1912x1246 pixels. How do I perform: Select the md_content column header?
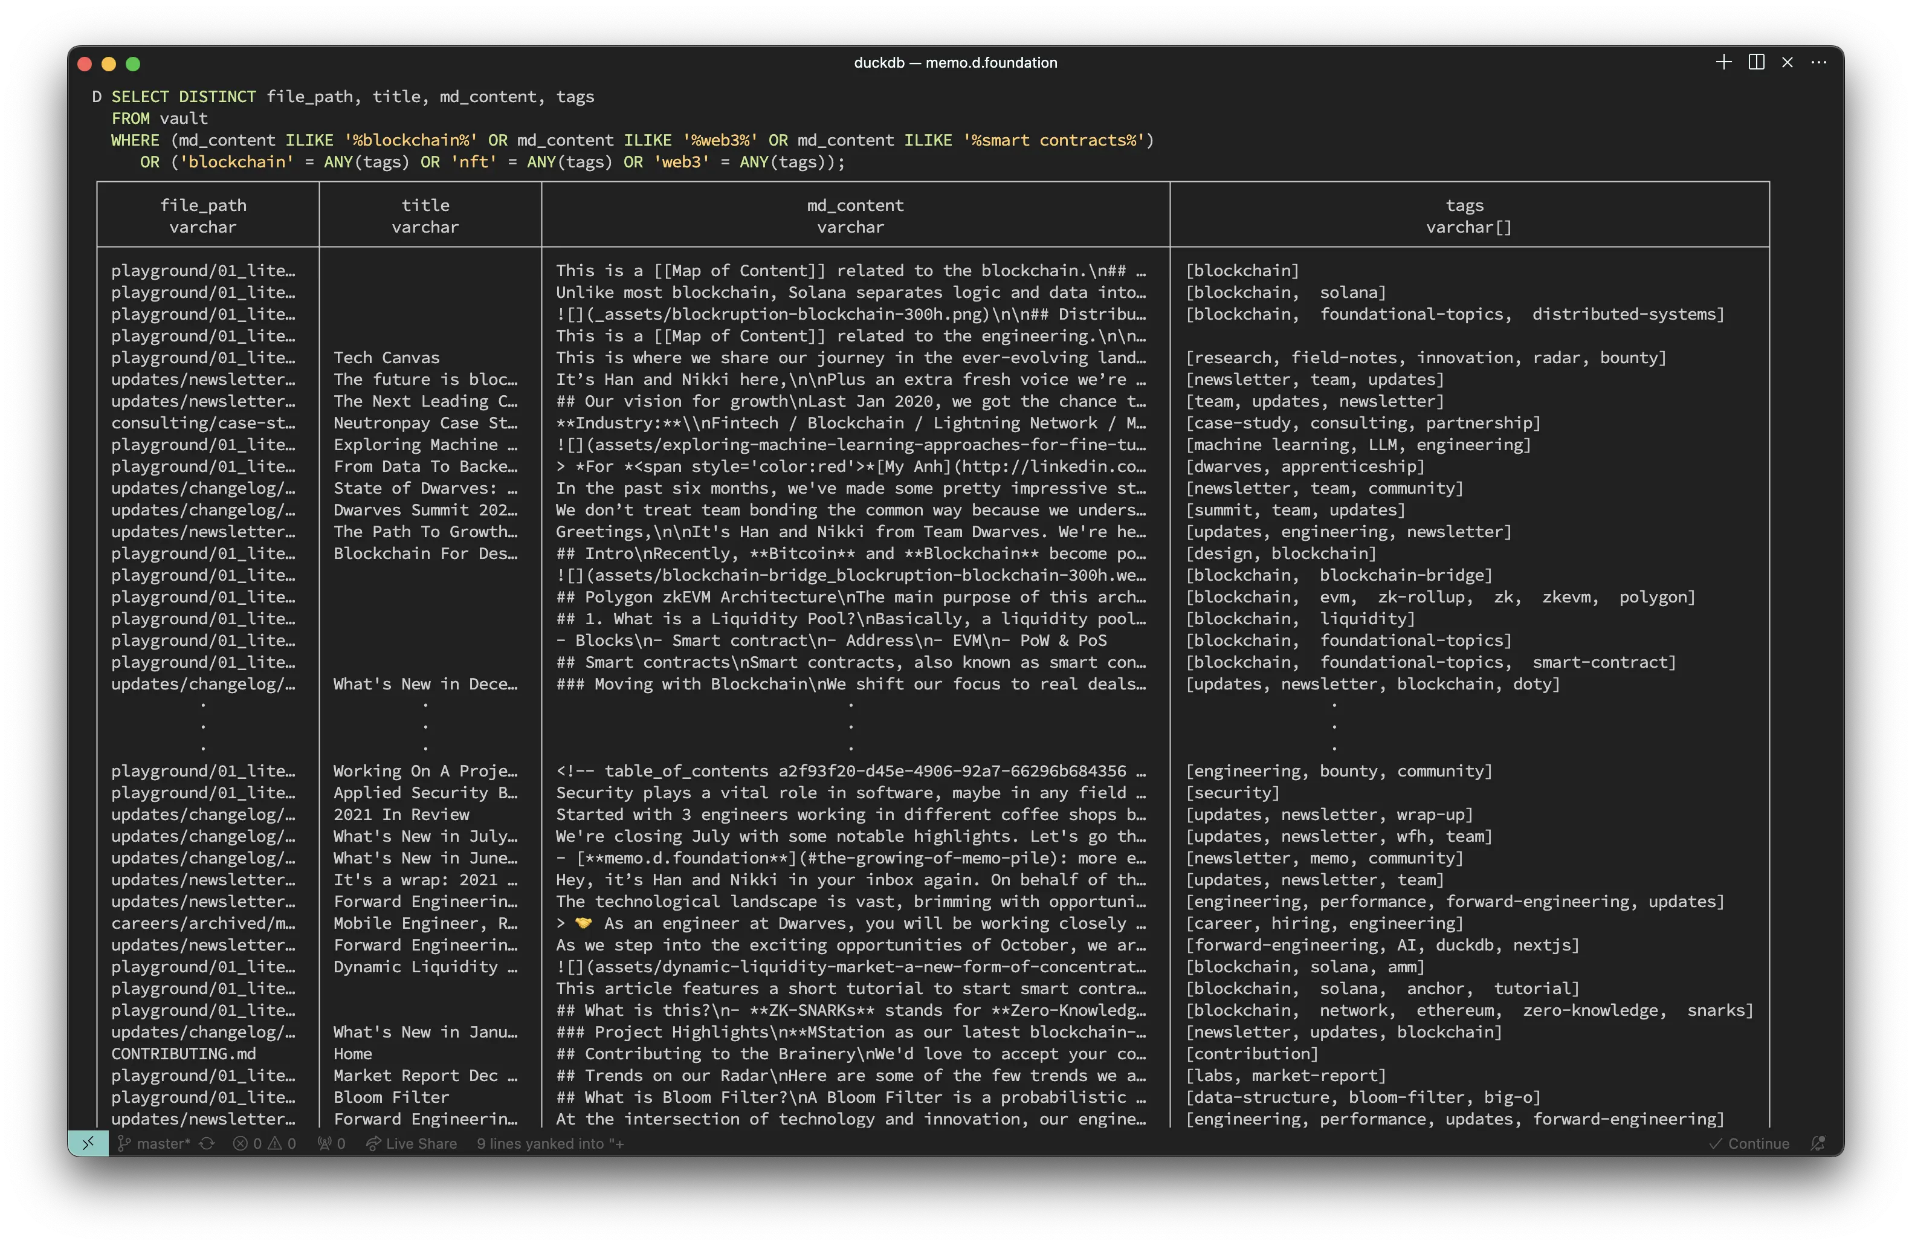(x=854, y=205)
